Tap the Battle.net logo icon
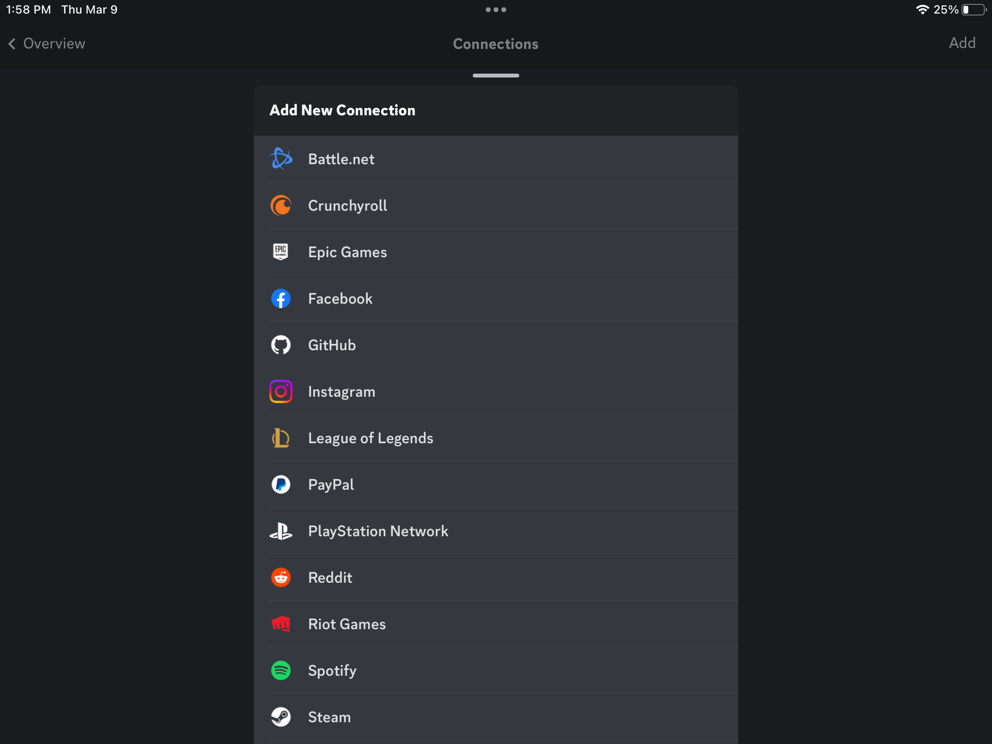This screenshot has height=744, width=992. [281, 158]
